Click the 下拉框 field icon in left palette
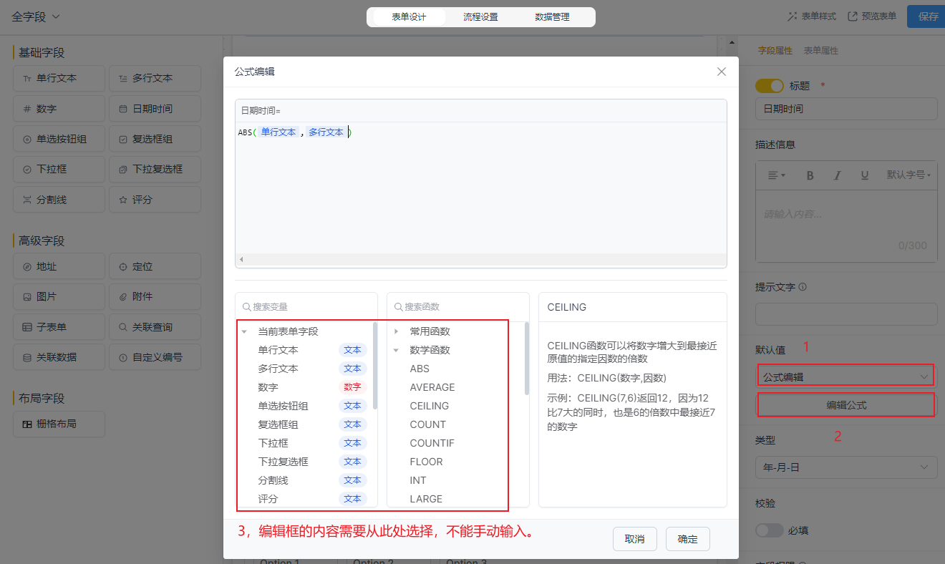The image size is (945, 564). coord(27,170)
